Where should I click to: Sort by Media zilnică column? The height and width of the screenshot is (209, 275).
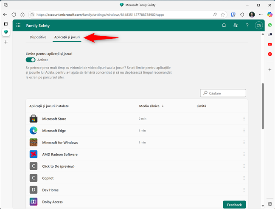[x=152, y=106]
